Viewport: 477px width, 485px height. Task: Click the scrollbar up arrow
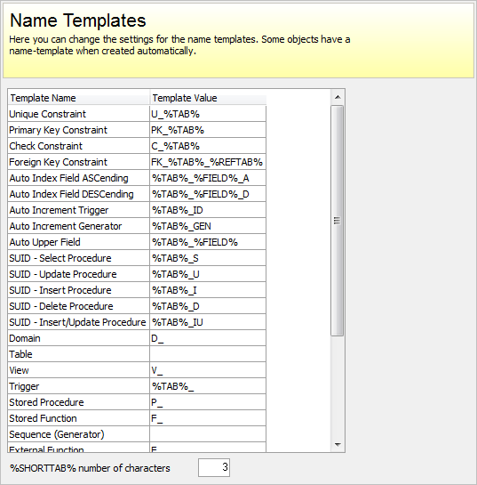pos(338,97)
